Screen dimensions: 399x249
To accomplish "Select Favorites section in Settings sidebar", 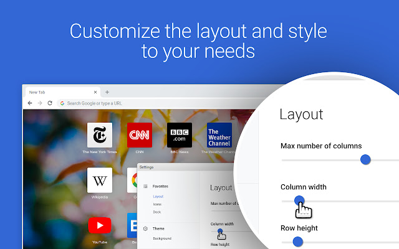I will click(160, 186).
